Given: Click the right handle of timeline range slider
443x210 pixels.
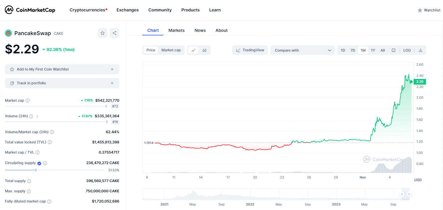Looking at the screenshot, I should pos(409,194).
